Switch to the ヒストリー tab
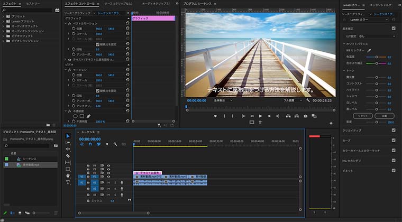 (x=33, y=4)
